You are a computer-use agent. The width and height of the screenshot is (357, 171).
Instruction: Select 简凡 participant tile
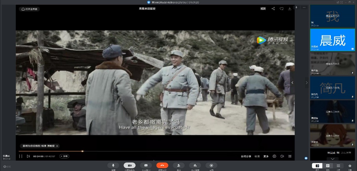332,87
